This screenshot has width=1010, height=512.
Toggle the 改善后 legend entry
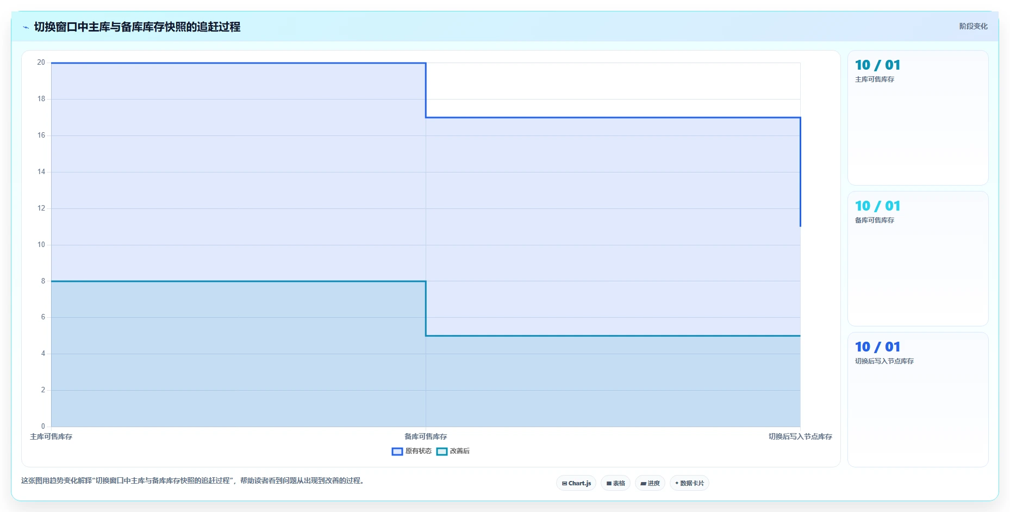(x=453, y=451)
